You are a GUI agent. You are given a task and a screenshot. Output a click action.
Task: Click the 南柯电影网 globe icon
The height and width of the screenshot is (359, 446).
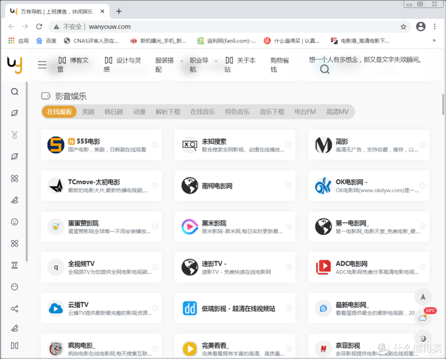(x=190, y=185)
